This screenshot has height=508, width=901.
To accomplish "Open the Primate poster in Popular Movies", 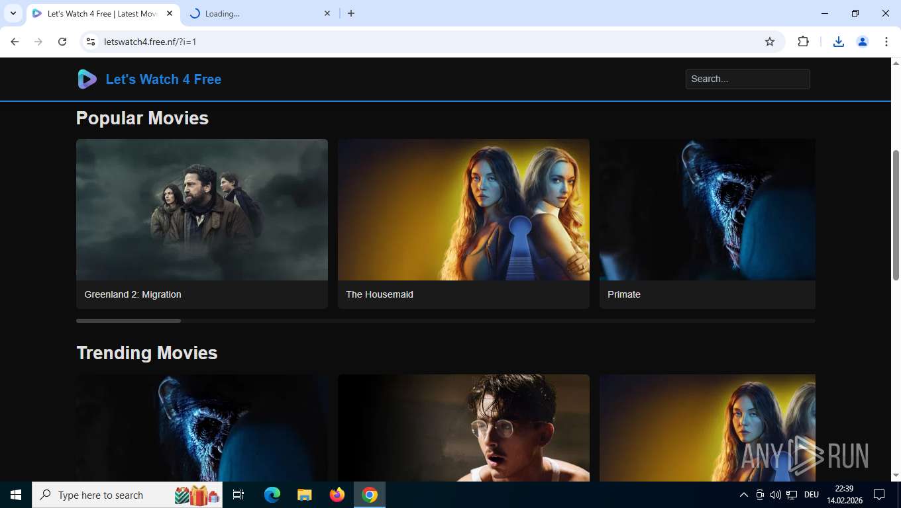I will 708,210.
